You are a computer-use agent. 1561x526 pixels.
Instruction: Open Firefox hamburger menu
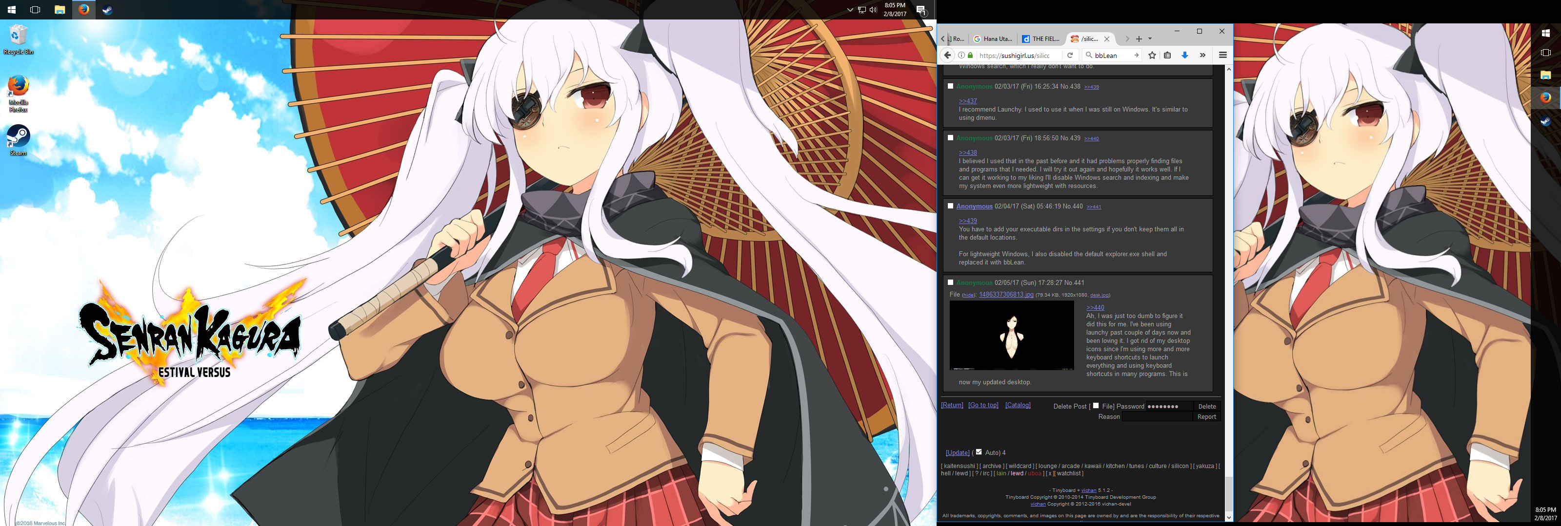coord(1222,55)
